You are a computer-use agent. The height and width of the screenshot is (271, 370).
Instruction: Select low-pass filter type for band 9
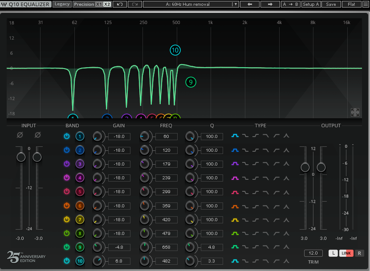[x=266, y=247]
